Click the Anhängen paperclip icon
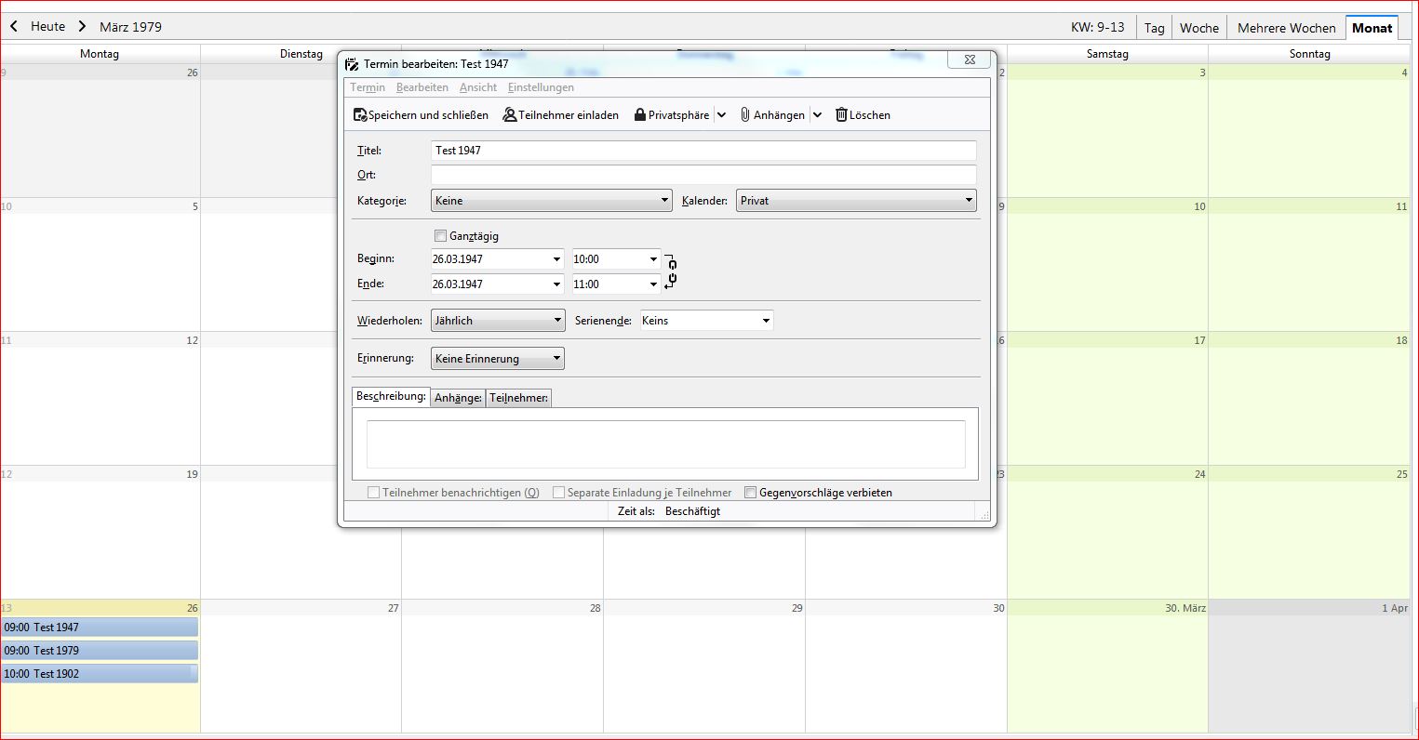Image resolution: width=1419 pixels, height=740 pixels. click(745, 115)
